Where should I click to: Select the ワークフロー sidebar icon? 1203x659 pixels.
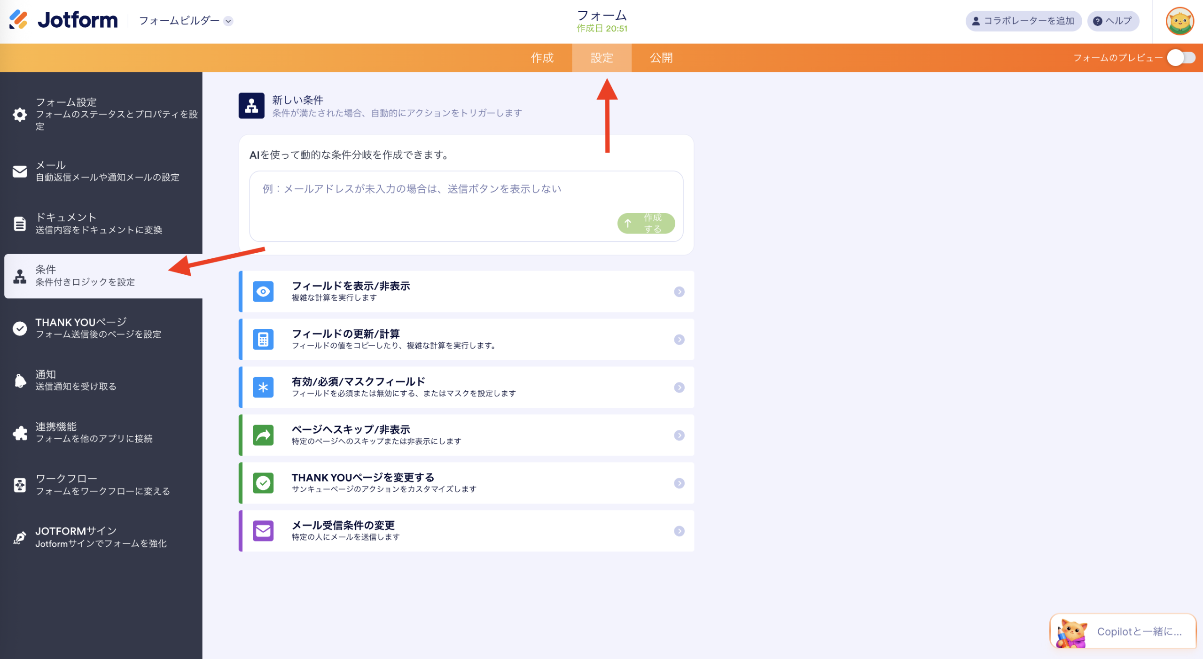click(x=19, y=485)
